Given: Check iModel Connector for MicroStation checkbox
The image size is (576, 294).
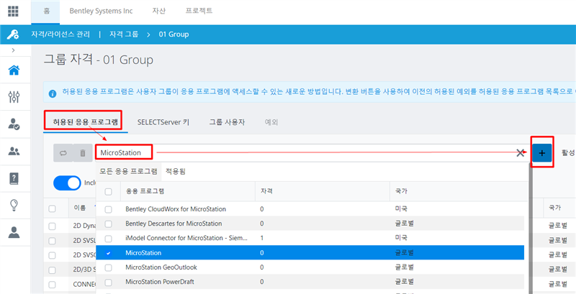Looking at the screenshot, I should [x=109, y=238].
